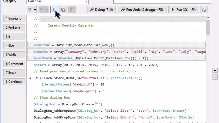Open the Undo history dropdown arrow
Screen dimensions: 219x123
click(35, 10)
